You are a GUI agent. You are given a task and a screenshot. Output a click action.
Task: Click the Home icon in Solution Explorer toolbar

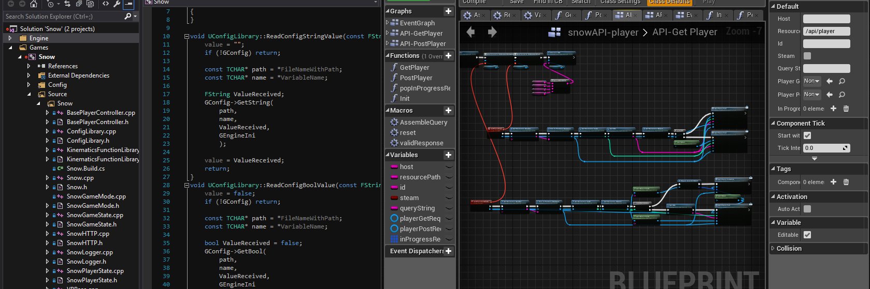tap(34, 4)
